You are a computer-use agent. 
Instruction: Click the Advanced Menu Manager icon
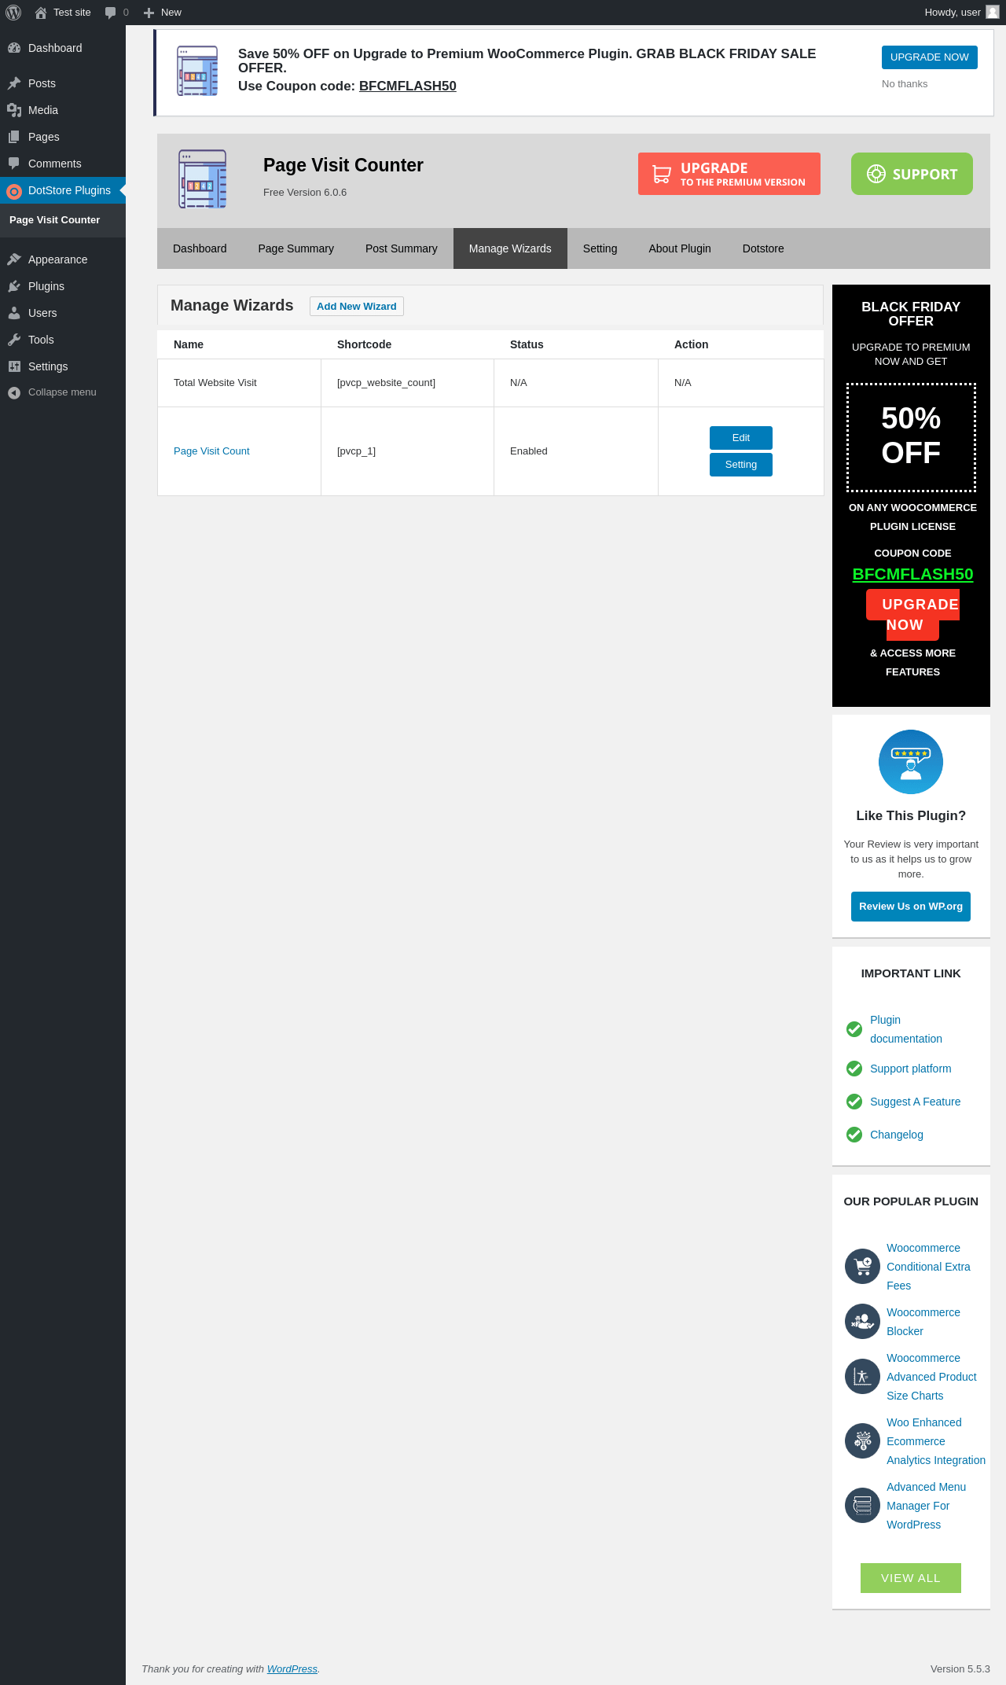click(862, 1506)
